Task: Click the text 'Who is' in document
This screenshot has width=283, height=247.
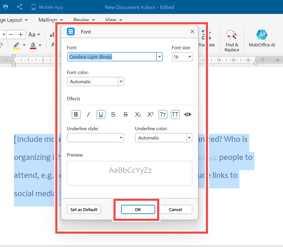Action: [x=235, y=139]
